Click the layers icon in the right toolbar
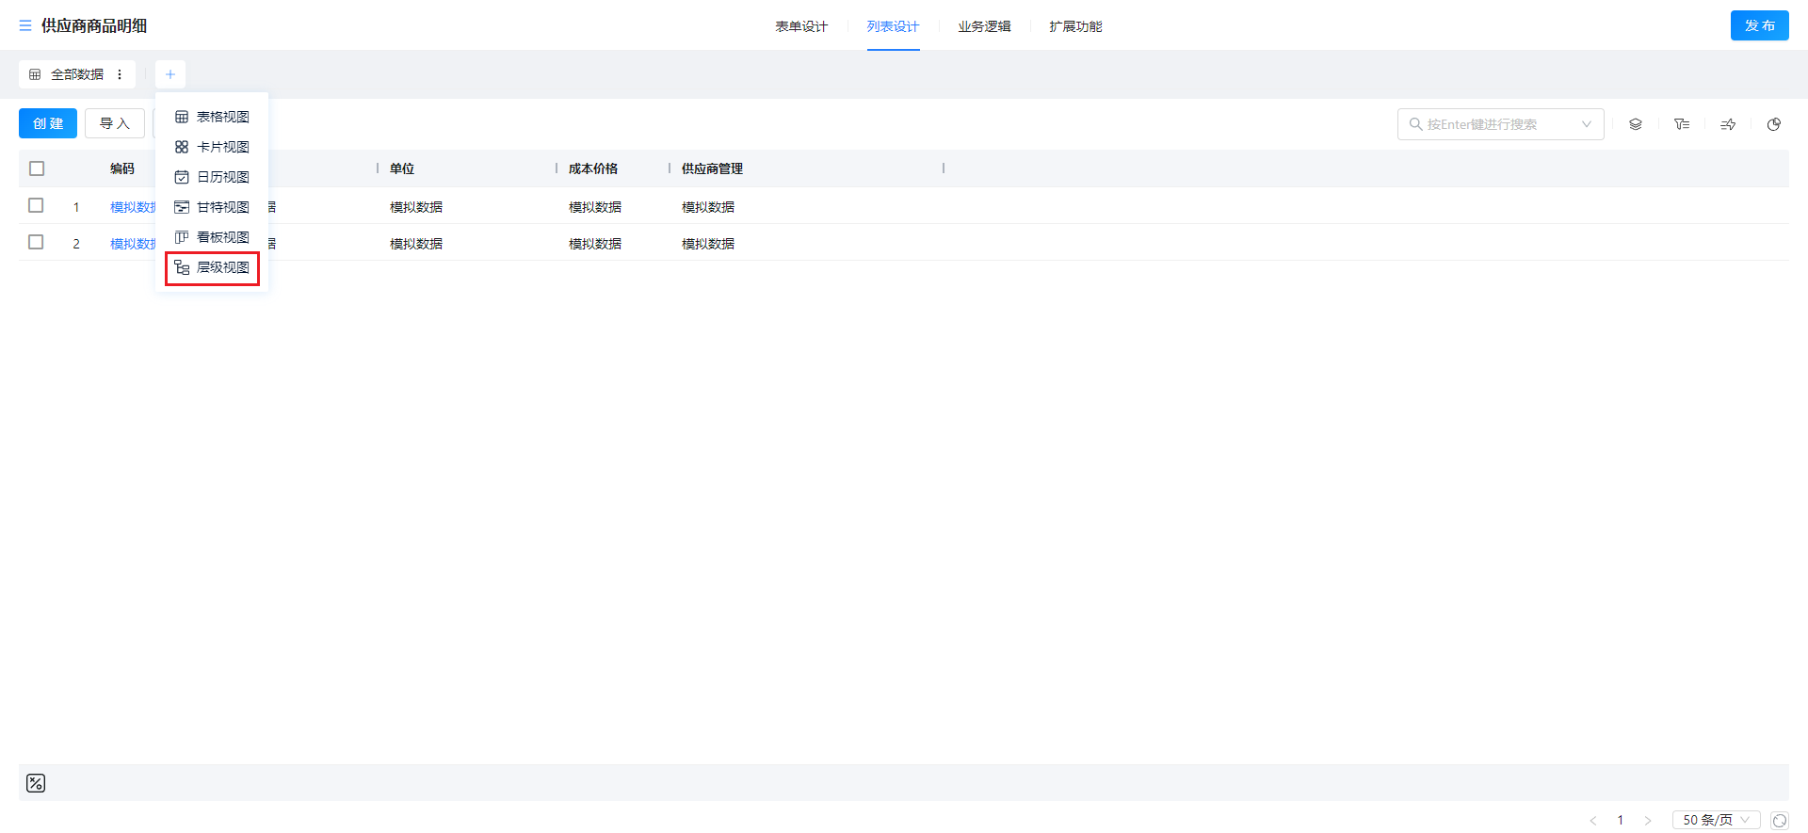Screen dimensions: 1808x833 click(x=1636, y=124)
